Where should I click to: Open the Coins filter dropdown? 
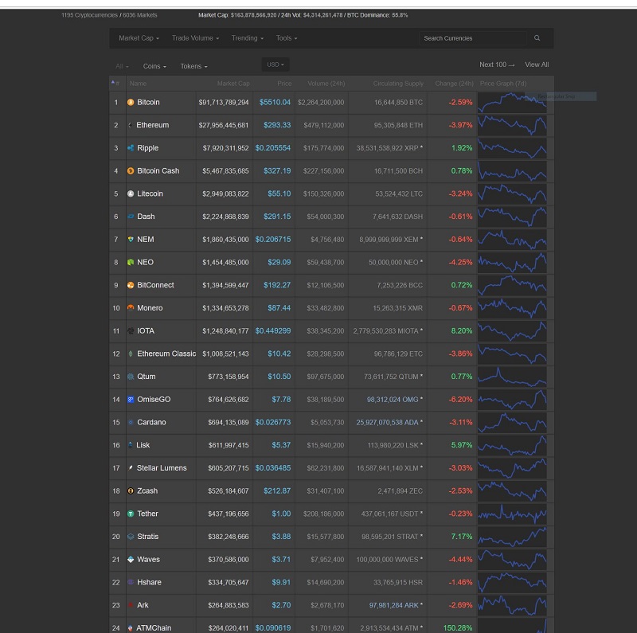[154, 66]
